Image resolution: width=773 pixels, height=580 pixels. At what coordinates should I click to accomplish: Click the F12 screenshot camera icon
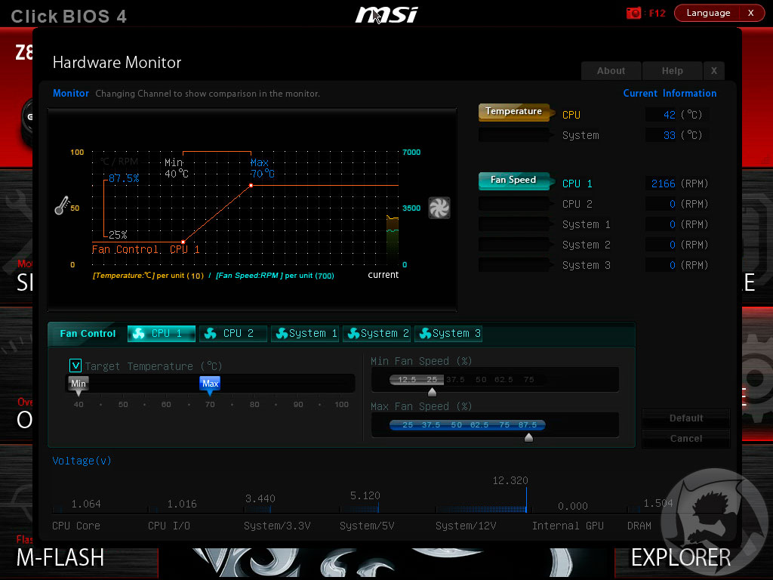coord(633,13)
